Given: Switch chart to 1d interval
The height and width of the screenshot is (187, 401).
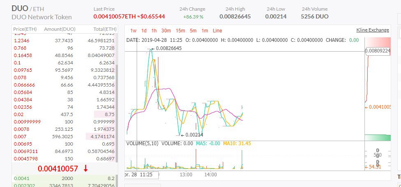Looking at the screenshot, I should point(144,31).
